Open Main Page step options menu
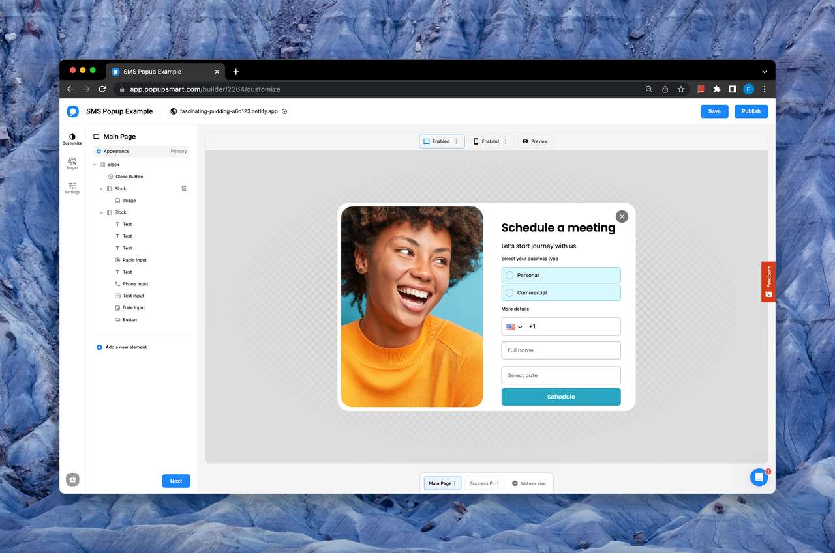The image size is (835, 553). pos(455,483)
